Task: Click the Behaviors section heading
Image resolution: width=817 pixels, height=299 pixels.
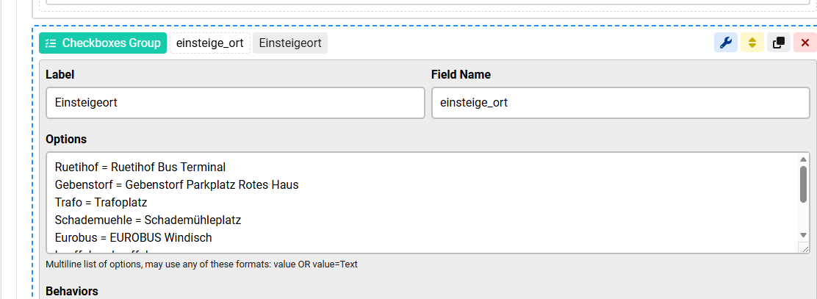Action: [x=72, y=291]
